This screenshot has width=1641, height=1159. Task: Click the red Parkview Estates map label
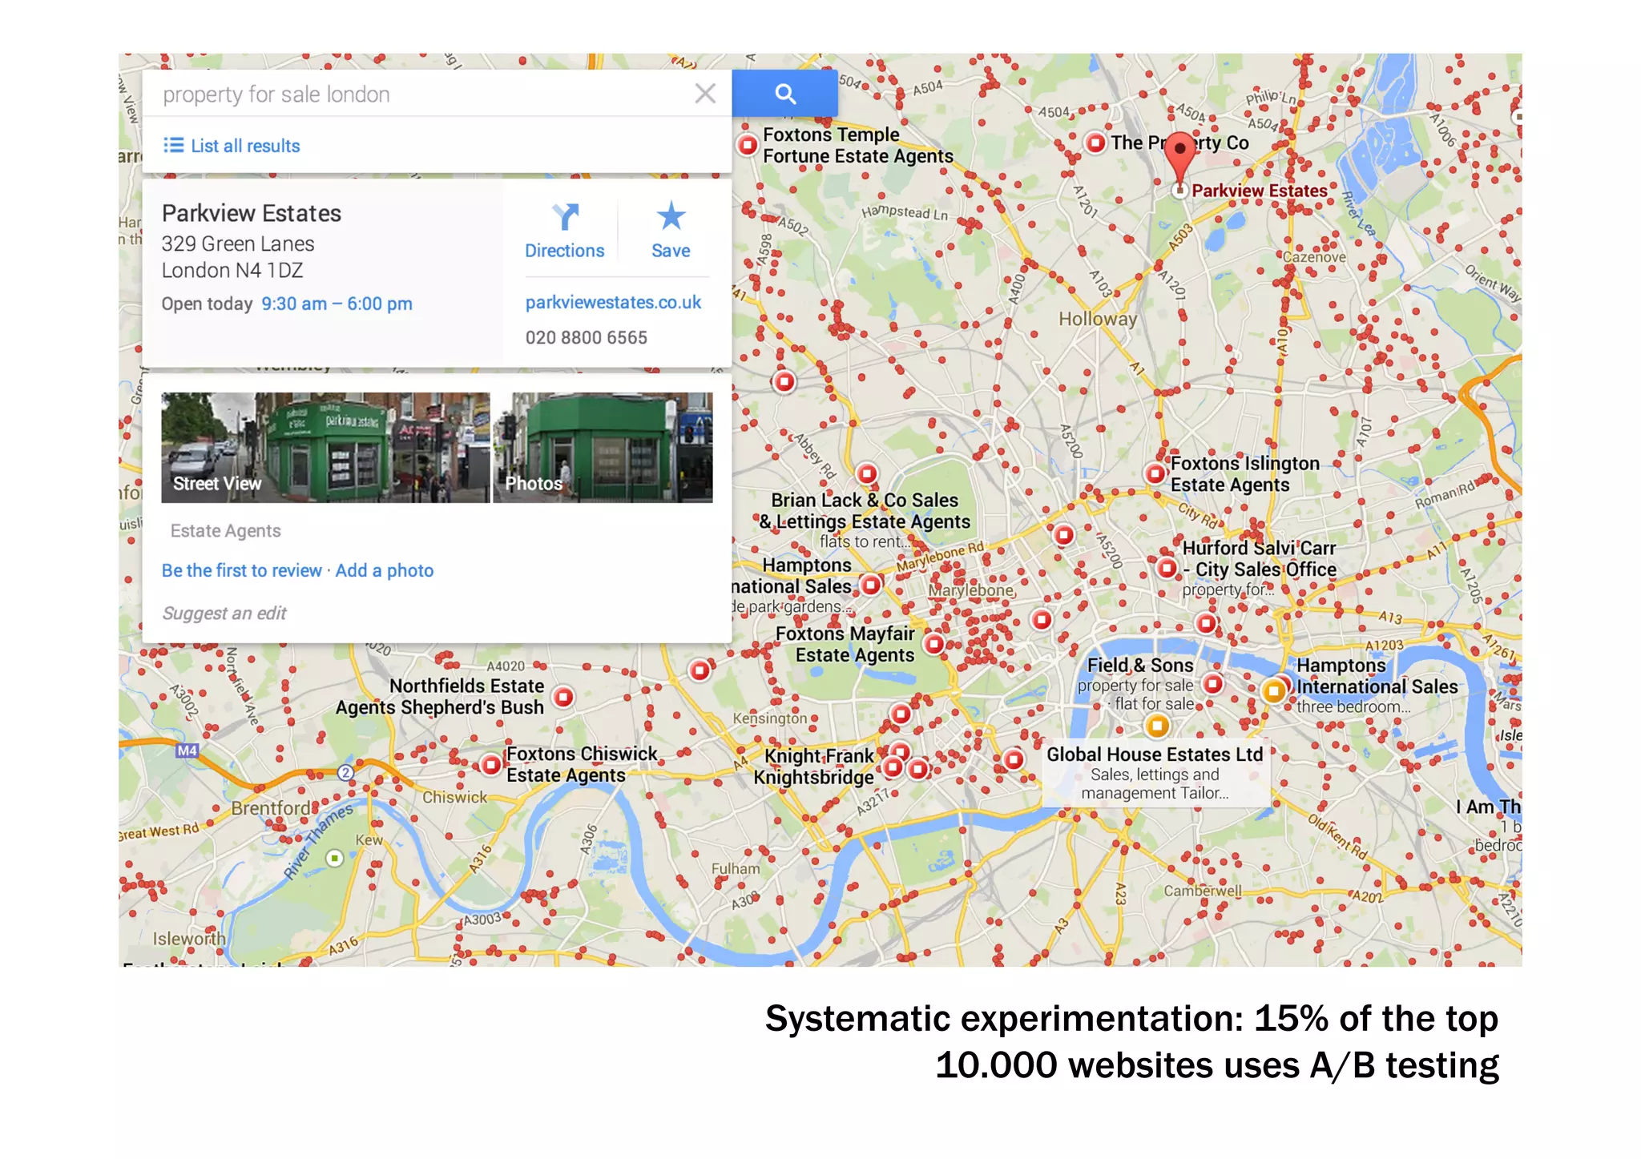tap(1260, 191)
